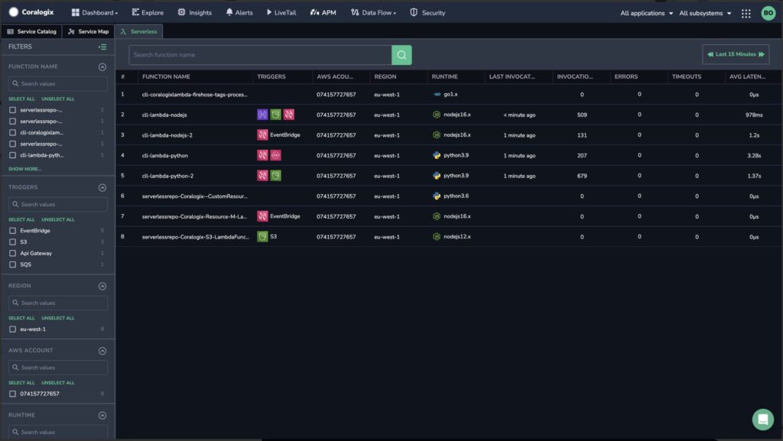This screenshot has width=783, height=441.
Task: Click nodejs16.x icon in cll-lambda-nodejs row
Action: (437, 115)
